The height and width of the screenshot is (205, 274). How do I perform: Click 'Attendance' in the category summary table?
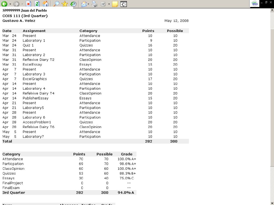point(13,159)
